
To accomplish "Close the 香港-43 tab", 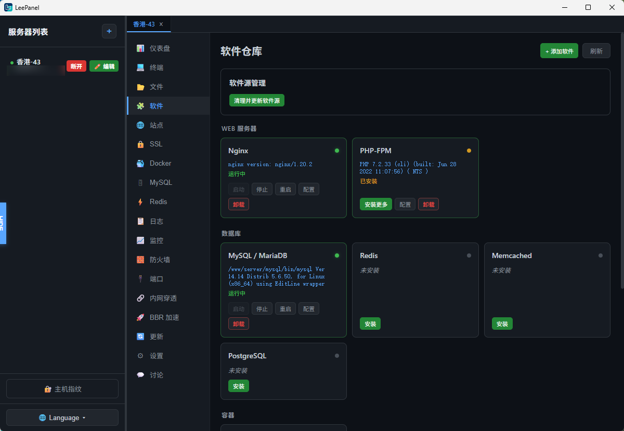I will 161,24.
